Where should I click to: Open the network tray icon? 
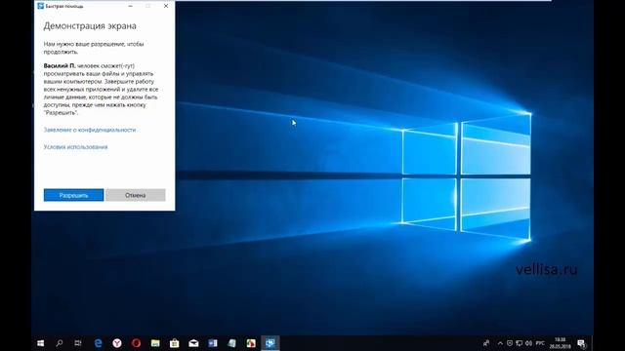click(519, 343)
